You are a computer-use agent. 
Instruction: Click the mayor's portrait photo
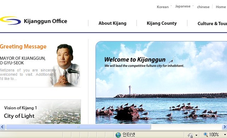(x=65, y=65)
